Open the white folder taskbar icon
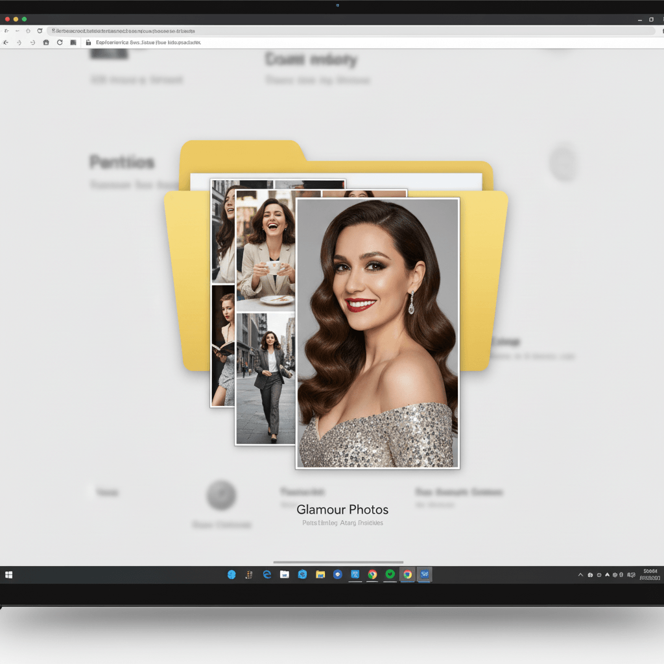The width and height of the screenshot is (664, 664). [x=285, y=575]
